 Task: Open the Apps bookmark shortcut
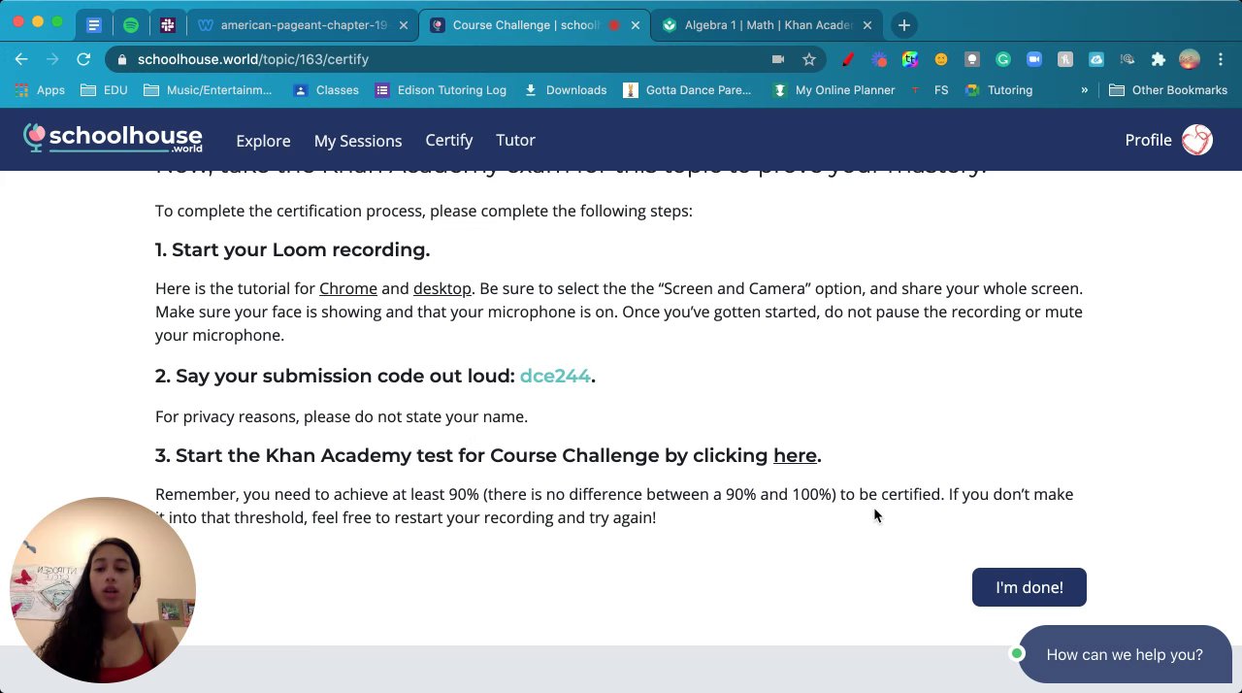click(40, 90)
